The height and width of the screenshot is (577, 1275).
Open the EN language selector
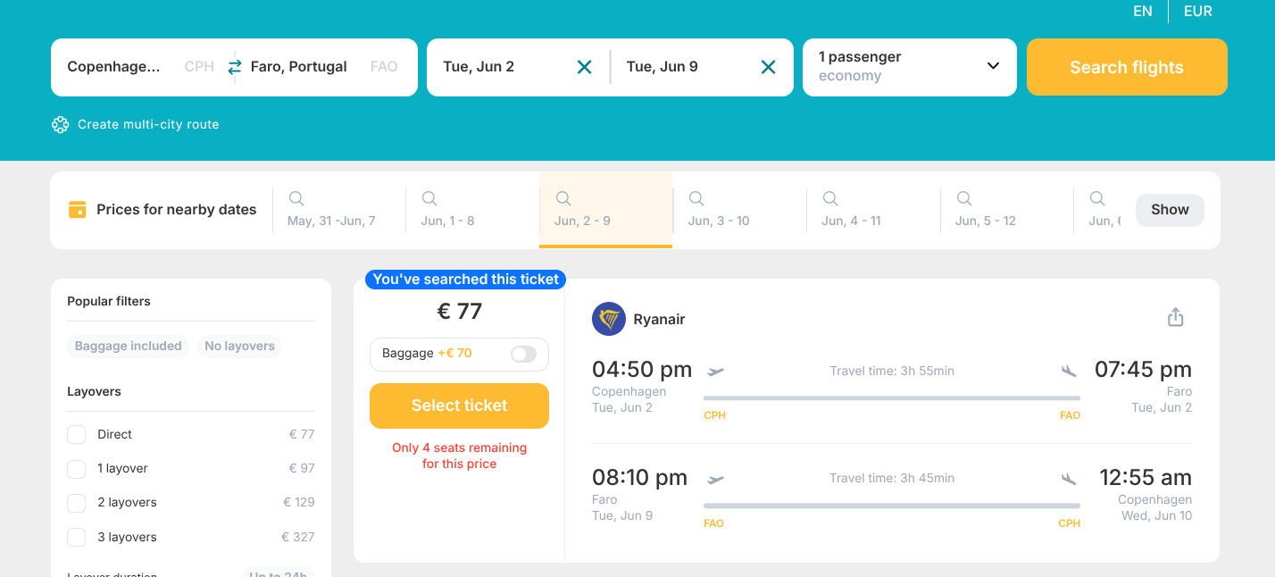(1142, 12)
